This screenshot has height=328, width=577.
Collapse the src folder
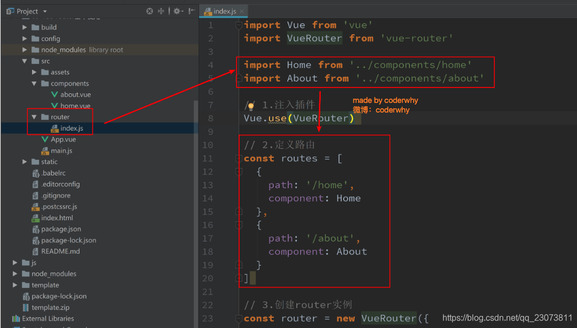[x=25, y=61]
